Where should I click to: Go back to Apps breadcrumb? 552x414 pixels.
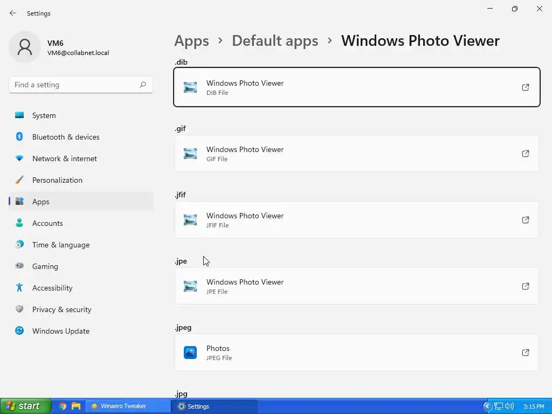pyautogui.click(x=191, y=40)
